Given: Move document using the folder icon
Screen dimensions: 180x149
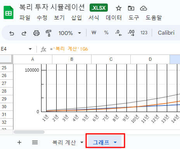Looking at the screenshot, I should click(131, 8).
